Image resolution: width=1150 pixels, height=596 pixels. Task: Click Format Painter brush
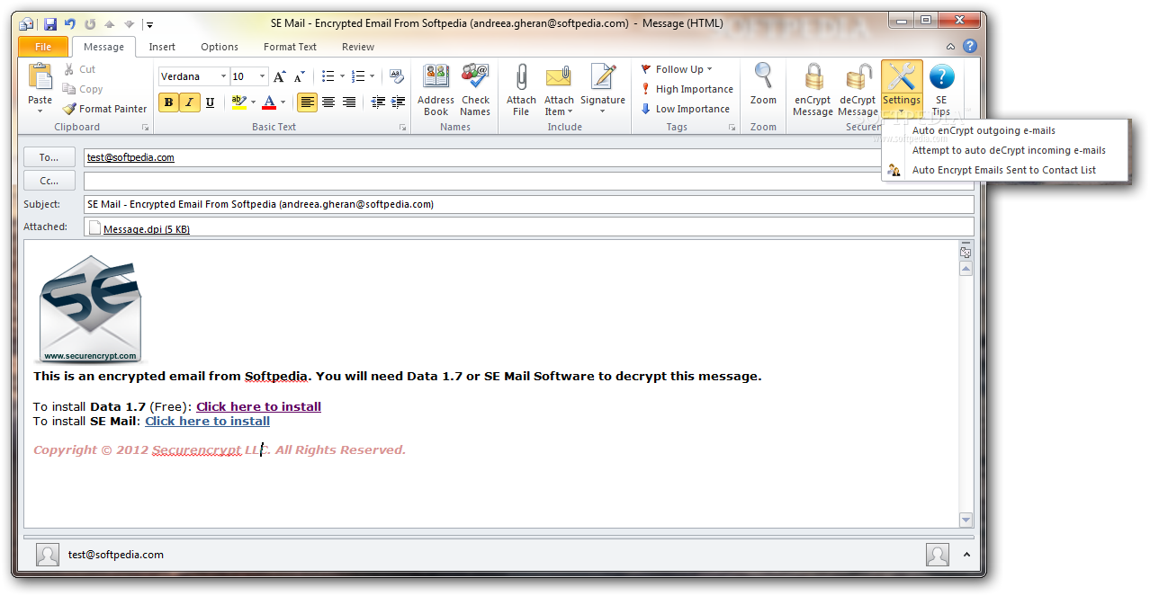[104, 109]
